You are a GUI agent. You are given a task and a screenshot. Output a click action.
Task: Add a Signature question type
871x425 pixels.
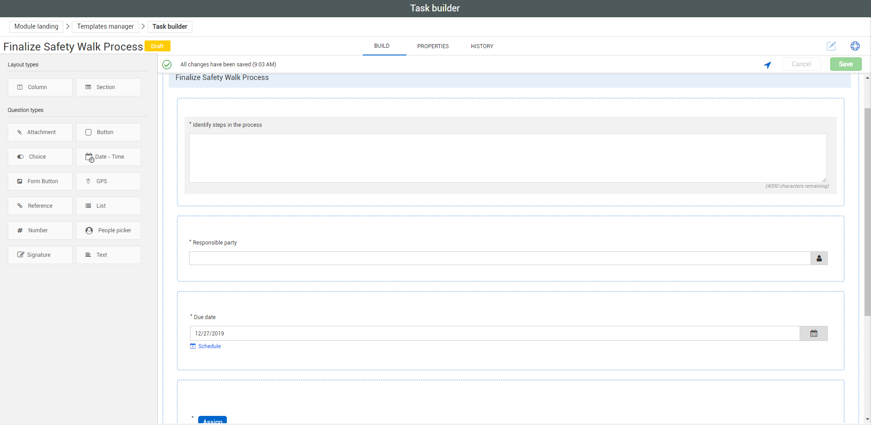tap(40, 255)
